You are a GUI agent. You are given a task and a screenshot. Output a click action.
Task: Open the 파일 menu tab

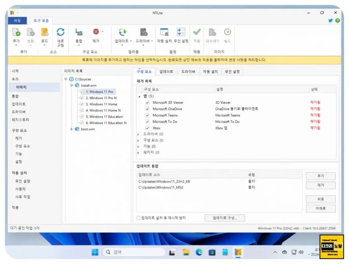tap(17, 20)
